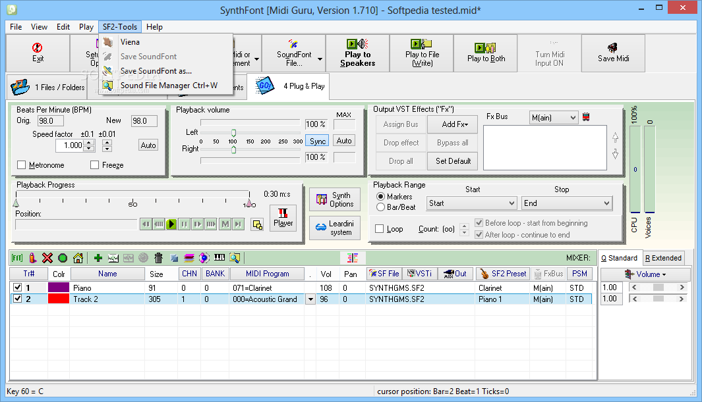
Task: Click the Exit toolbar button
Action: coord(38,53)
